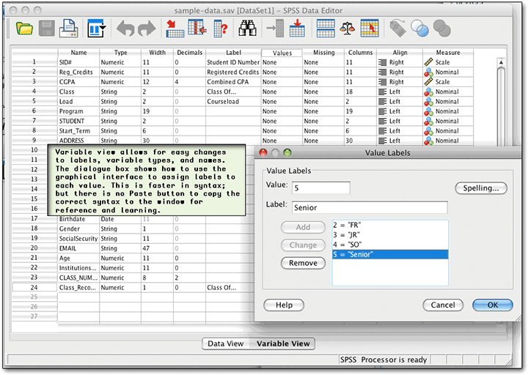Select the 2 = "FR" list entry

[x=390, y=225]
